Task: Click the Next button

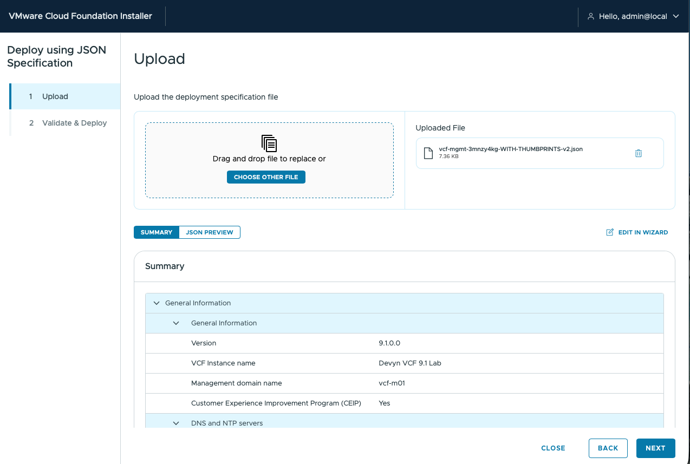Action: click(x=655, y=448)
